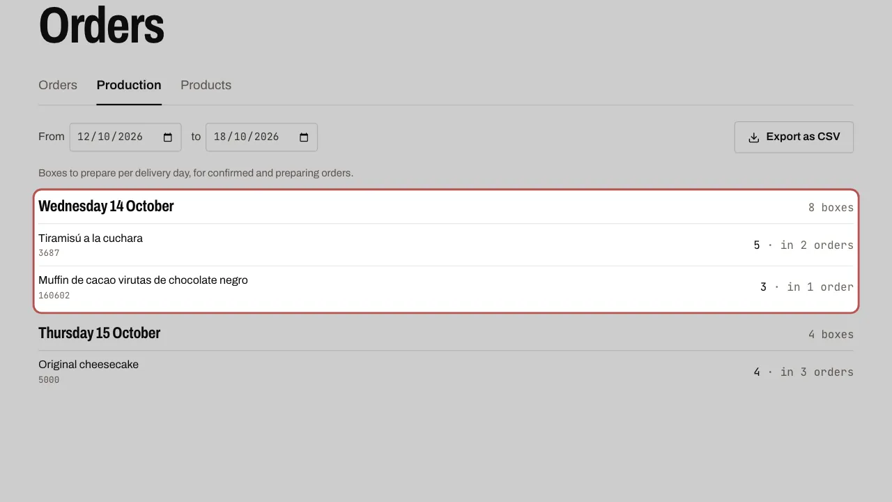Click the '4 · in 3 orders' count

pyautogui.click(x=803, y=372)
